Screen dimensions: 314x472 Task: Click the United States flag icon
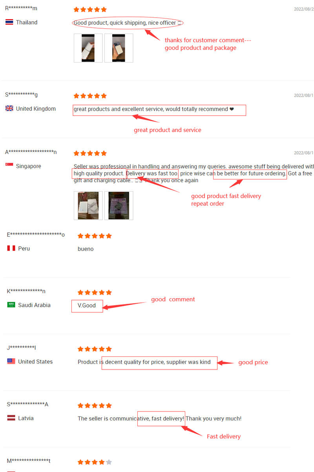[x=11, y=361]
